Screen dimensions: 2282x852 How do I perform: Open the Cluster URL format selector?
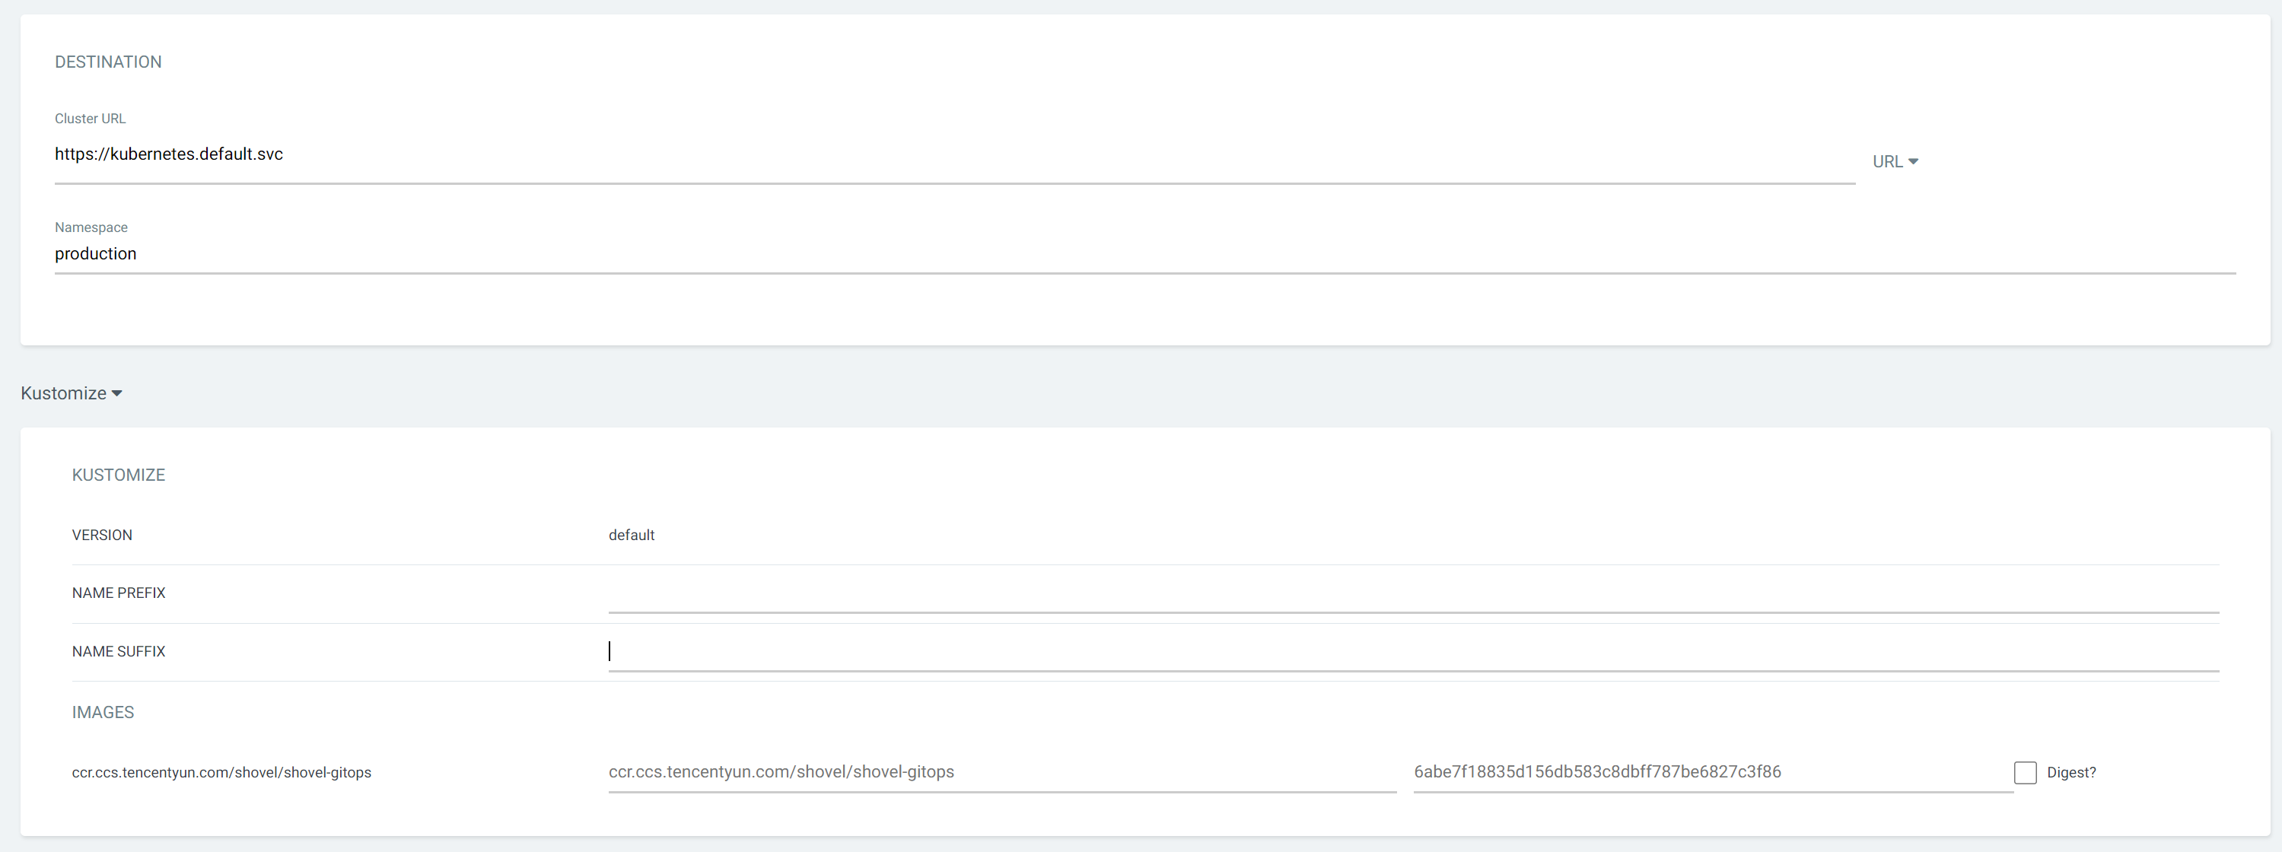[x=1895, y=161]
